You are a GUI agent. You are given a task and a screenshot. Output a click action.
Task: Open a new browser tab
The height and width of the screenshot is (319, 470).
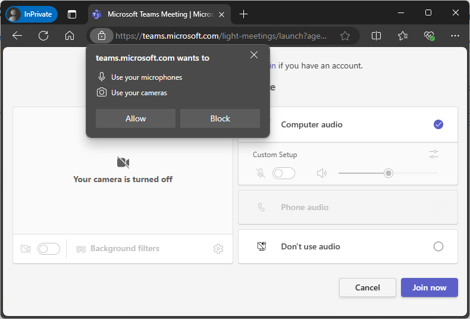coord(243,14)
